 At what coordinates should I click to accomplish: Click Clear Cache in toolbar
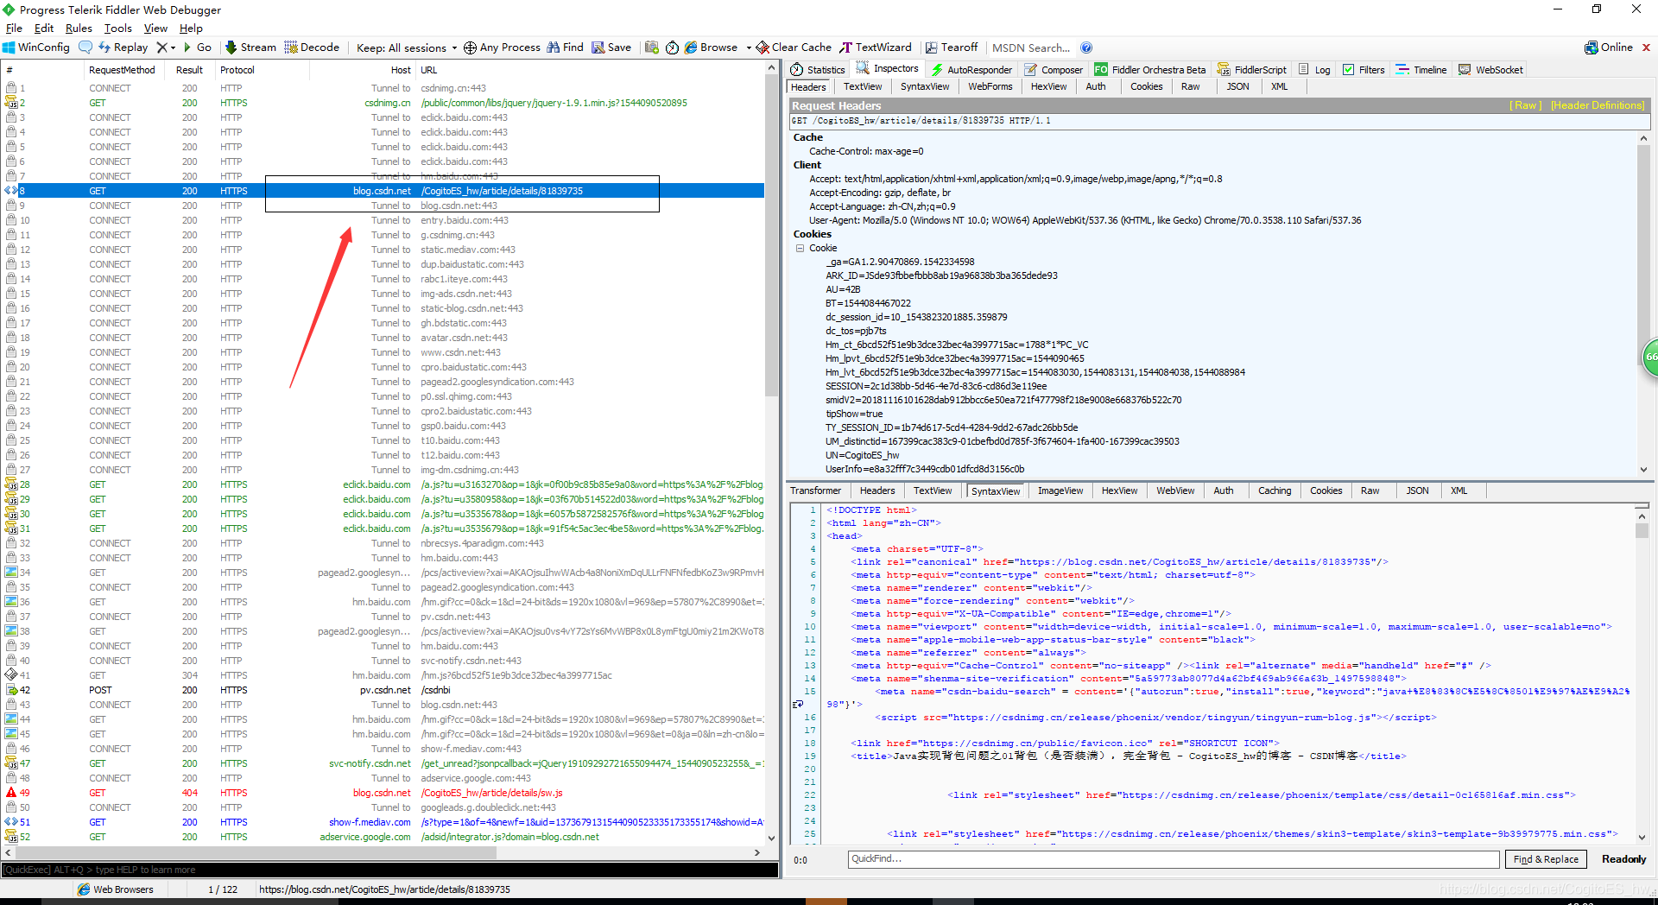[794, 47]
